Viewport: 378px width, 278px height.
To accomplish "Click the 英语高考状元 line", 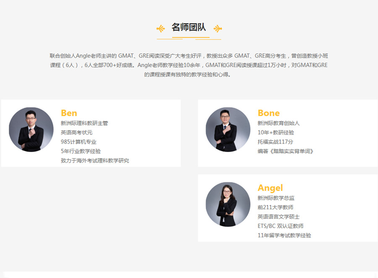I will [76, 133].
